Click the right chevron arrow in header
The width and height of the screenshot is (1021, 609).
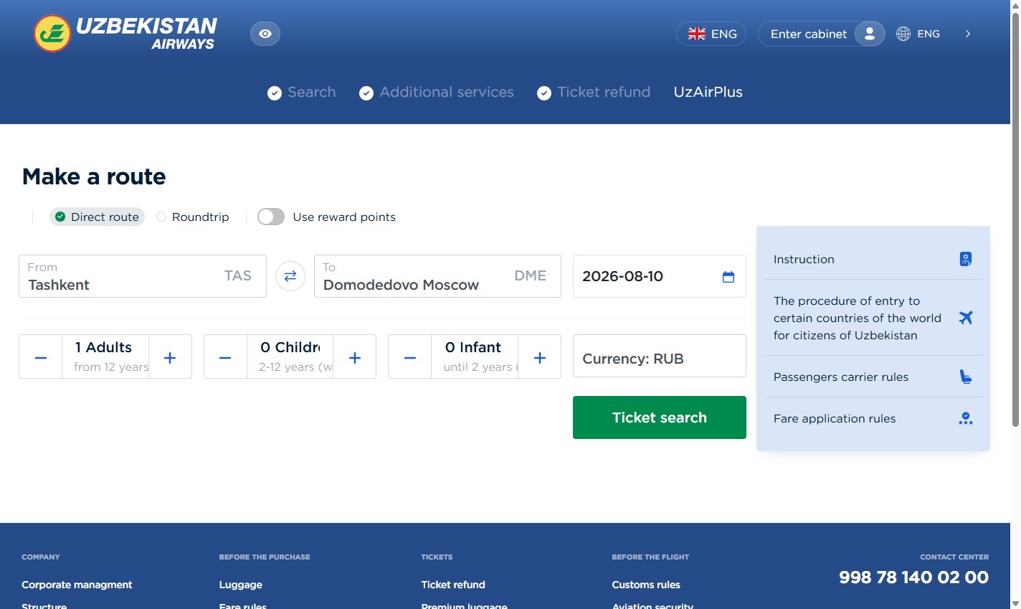pyautogui.click(x=968, y=34)
